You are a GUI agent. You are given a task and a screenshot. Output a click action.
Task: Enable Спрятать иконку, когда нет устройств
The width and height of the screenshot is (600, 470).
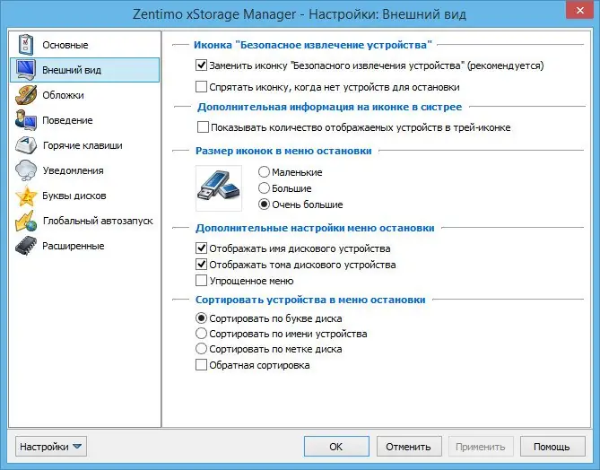pos(201,87)
